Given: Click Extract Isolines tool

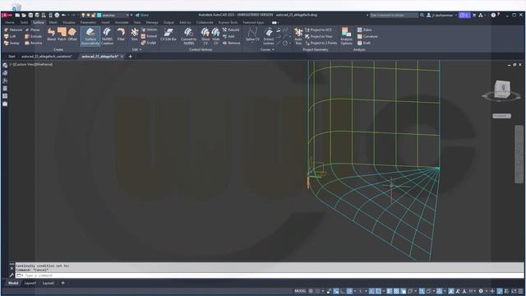Looking at the screenshot, I should pyautogui.click(x=269, y=36).
